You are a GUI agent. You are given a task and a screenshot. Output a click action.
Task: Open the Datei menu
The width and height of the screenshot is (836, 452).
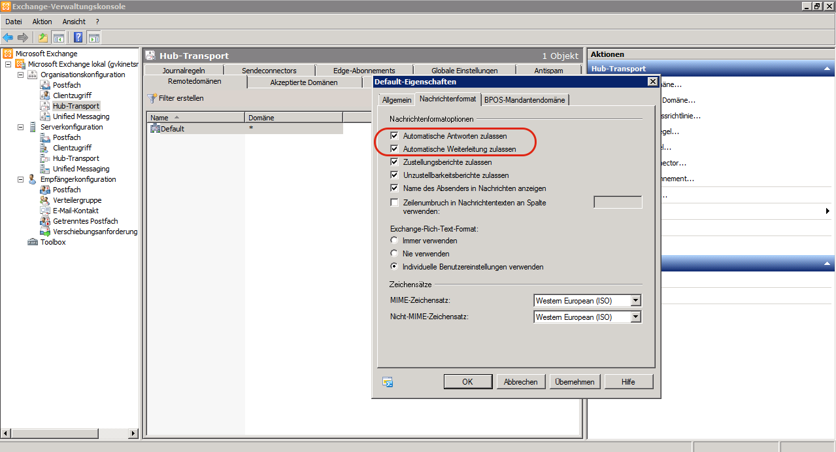coord(14,22)
